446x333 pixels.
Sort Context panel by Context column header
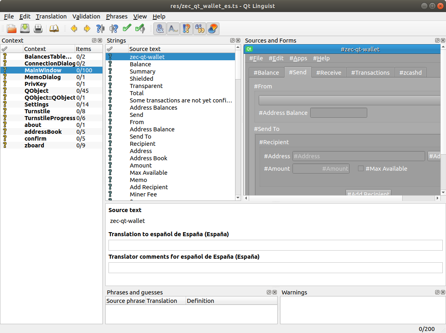coord(49,49)
